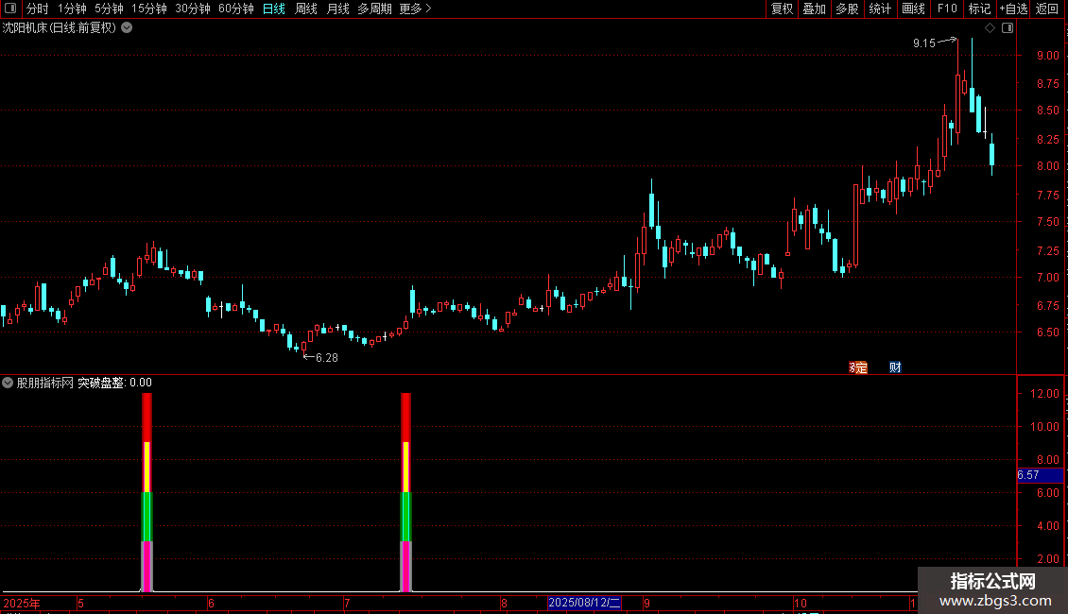The image size is (1068, 614).
Task: Click the 6.57 crosshair value label
Action: point(1040,475)
